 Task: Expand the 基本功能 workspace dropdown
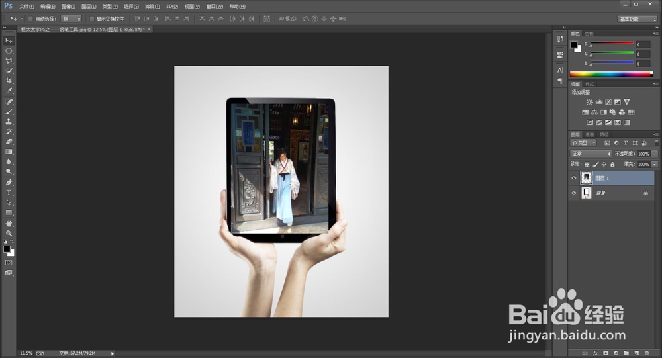tap(638, 19)
